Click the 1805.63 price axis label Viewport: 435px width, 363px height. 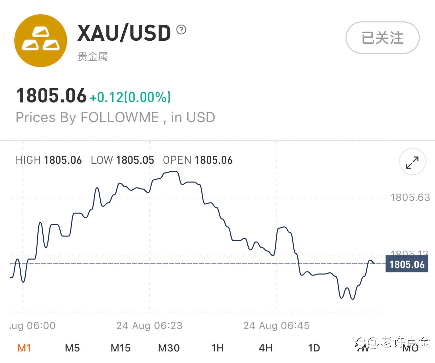(410, 197)
